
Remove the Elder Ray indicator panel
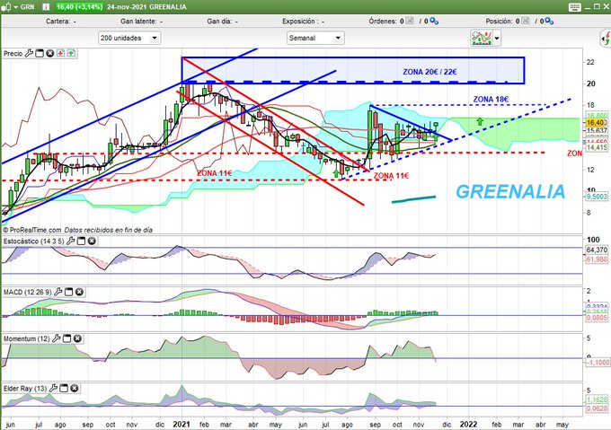[x=75, y=388]
